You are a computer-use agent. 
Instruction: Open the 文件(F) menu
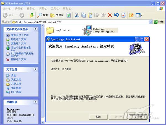coord(7,9)
